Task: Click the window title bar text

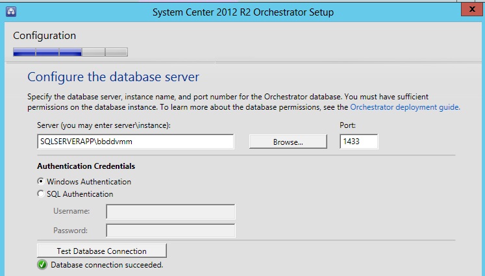Action: [x=242, y=11]
